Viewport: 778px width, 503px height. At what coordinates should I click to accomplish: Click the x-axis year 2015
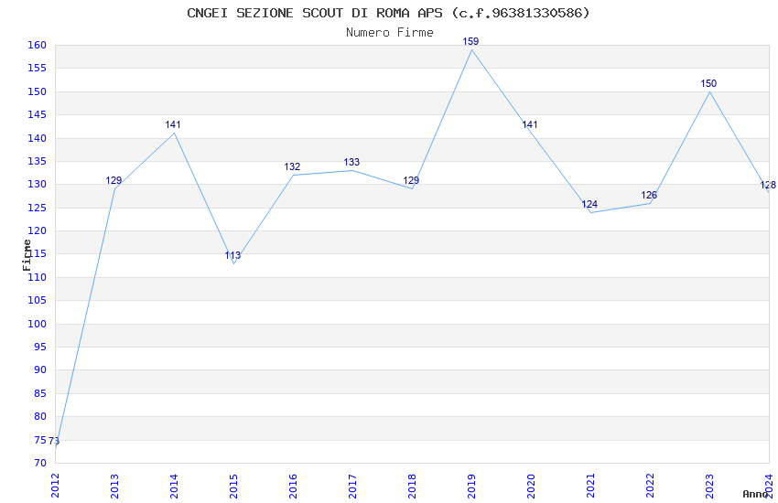pyautogui.click(x=233, y=486)
